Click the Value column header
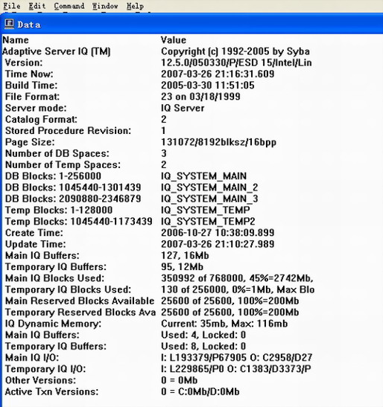This screenshot has width=383, height=407. coord(174,40)
